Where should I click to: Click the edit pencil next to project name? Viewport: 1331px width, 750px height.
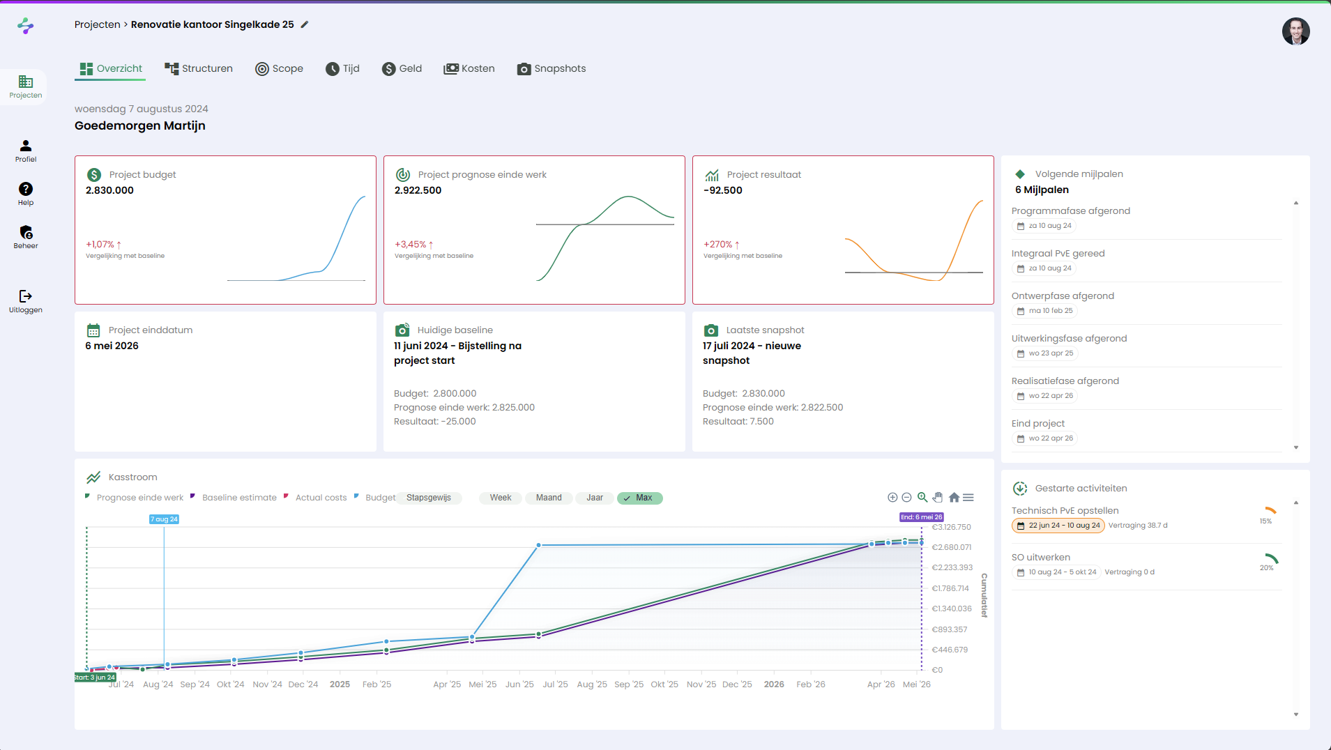305,24
